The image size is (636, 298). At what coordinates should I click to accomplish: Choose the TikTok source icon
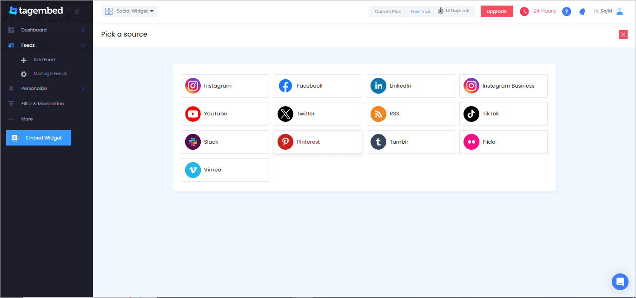coord(471,114)
